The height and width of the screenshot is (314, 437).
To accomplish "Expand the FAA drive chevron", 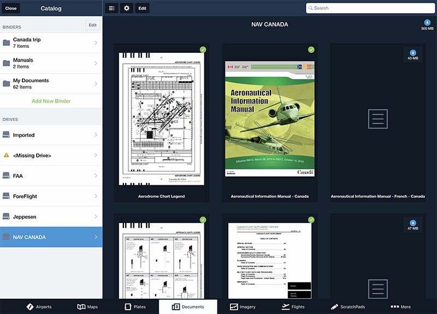I will tap(96, 176).
